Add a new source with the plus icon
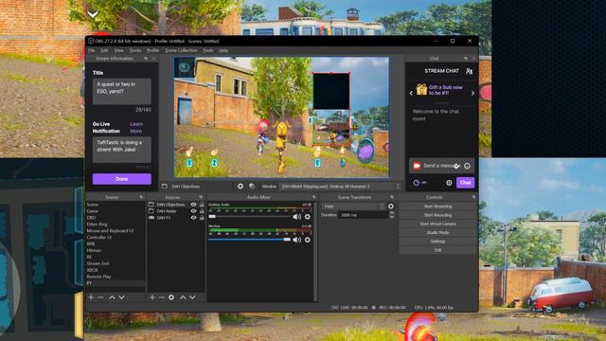606x341 pixels. (152, 297)
